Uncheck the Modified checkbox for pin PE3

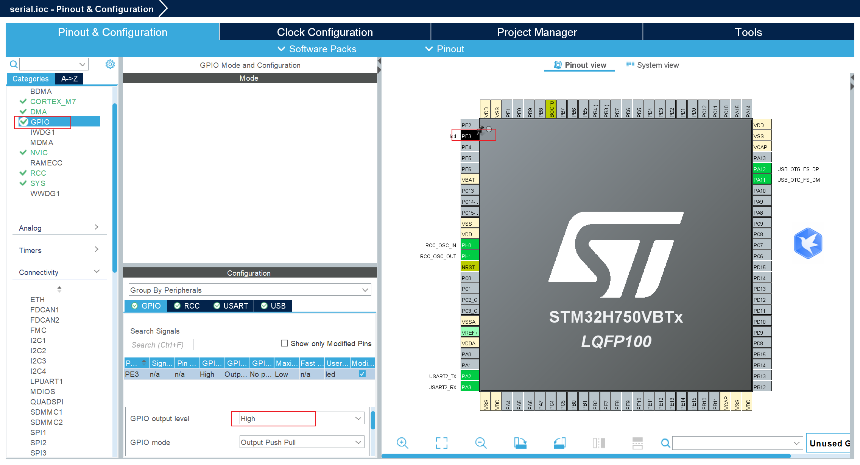(x=362, y=374)
